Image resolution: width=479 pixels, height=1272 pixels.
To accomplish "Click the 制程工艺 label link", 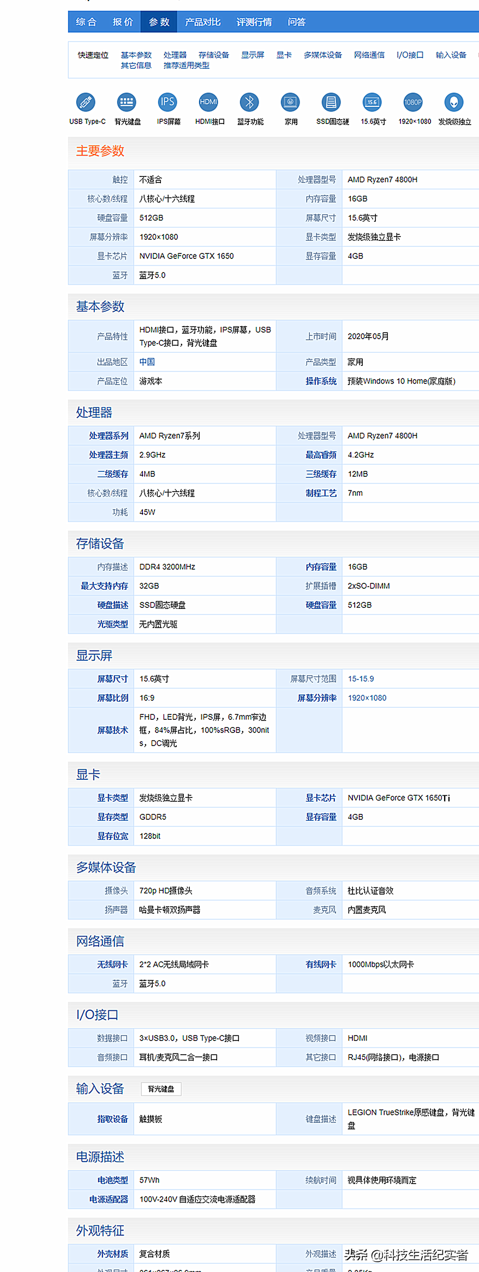I will tap(321, 493).
